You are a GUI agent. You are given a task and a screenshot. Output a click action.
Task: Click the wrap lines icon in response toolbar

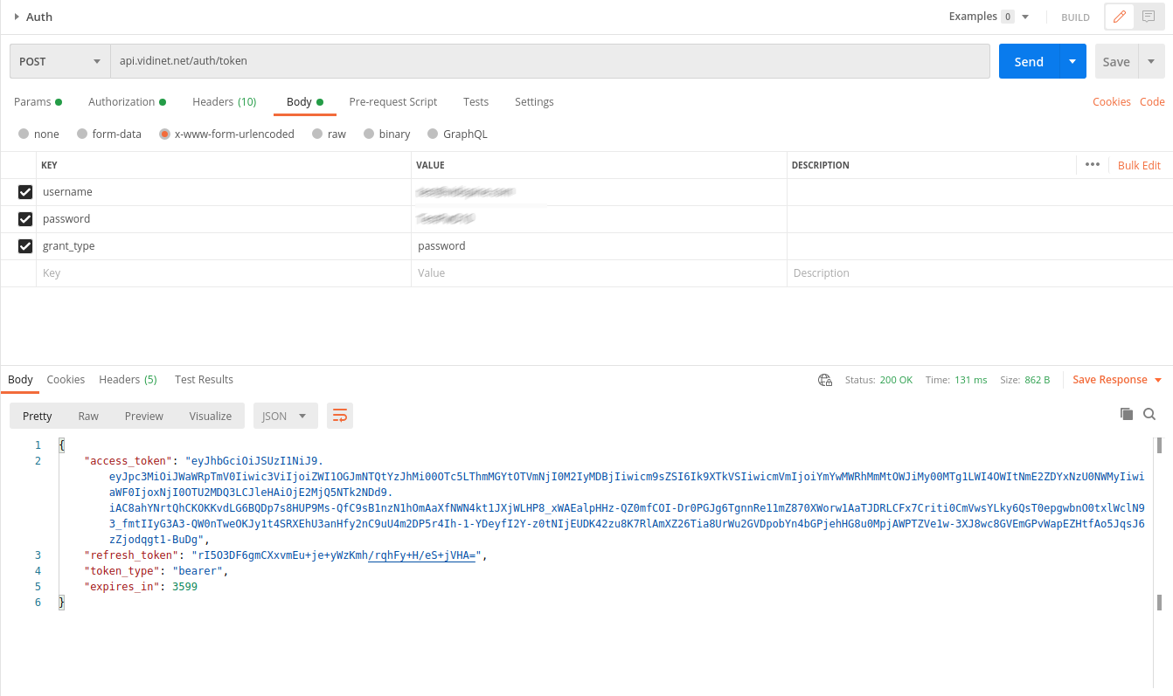click(x=339, y=416)
